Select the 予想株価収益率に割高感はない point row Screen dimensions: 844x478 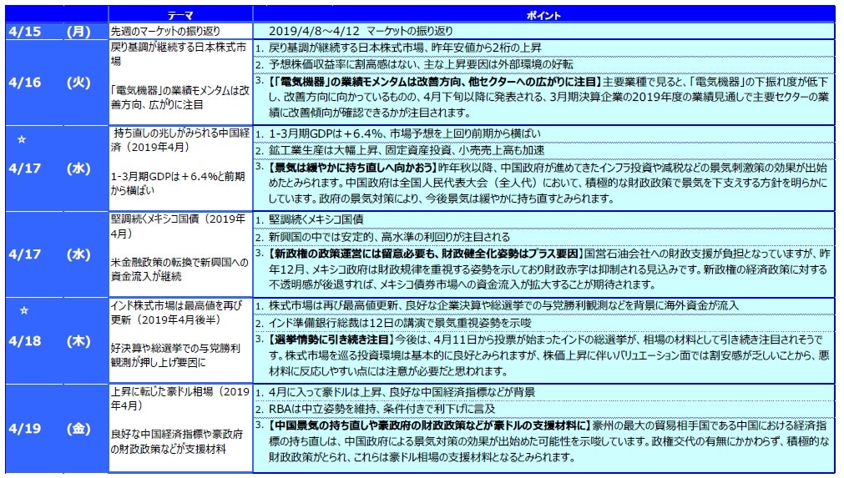pyautogui.click(x=417, y=64)
